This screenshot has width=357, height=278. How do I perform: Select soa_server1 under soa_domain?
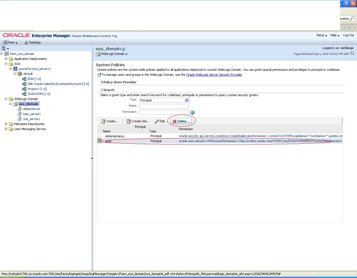(31, 119)
